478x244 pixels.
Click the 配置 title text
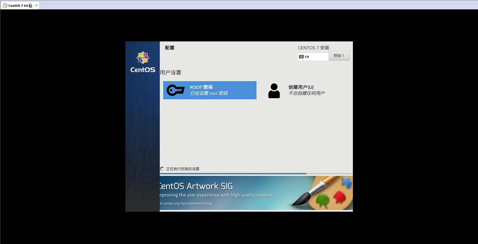tap(170, 48)
